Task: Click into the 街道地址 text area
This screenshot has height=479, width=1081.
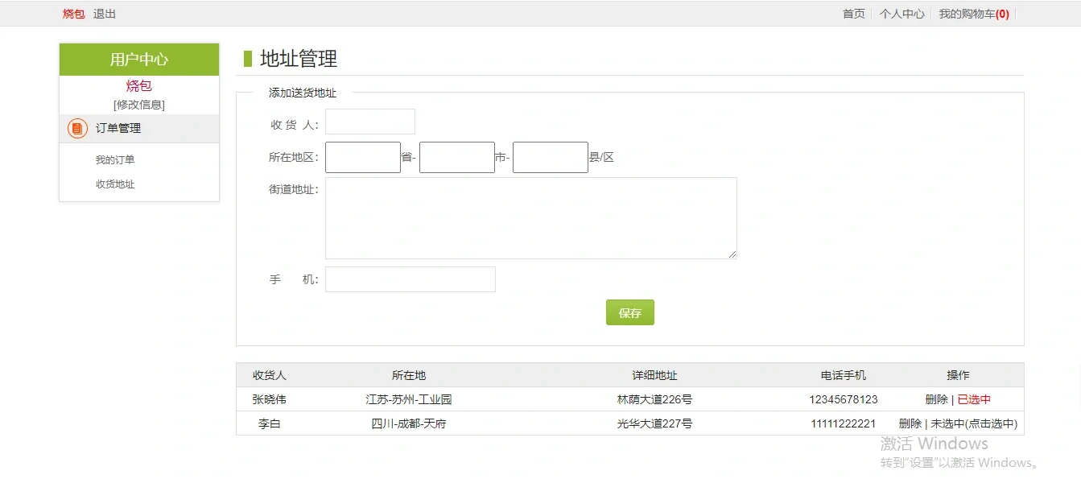Action: (530, 218)
